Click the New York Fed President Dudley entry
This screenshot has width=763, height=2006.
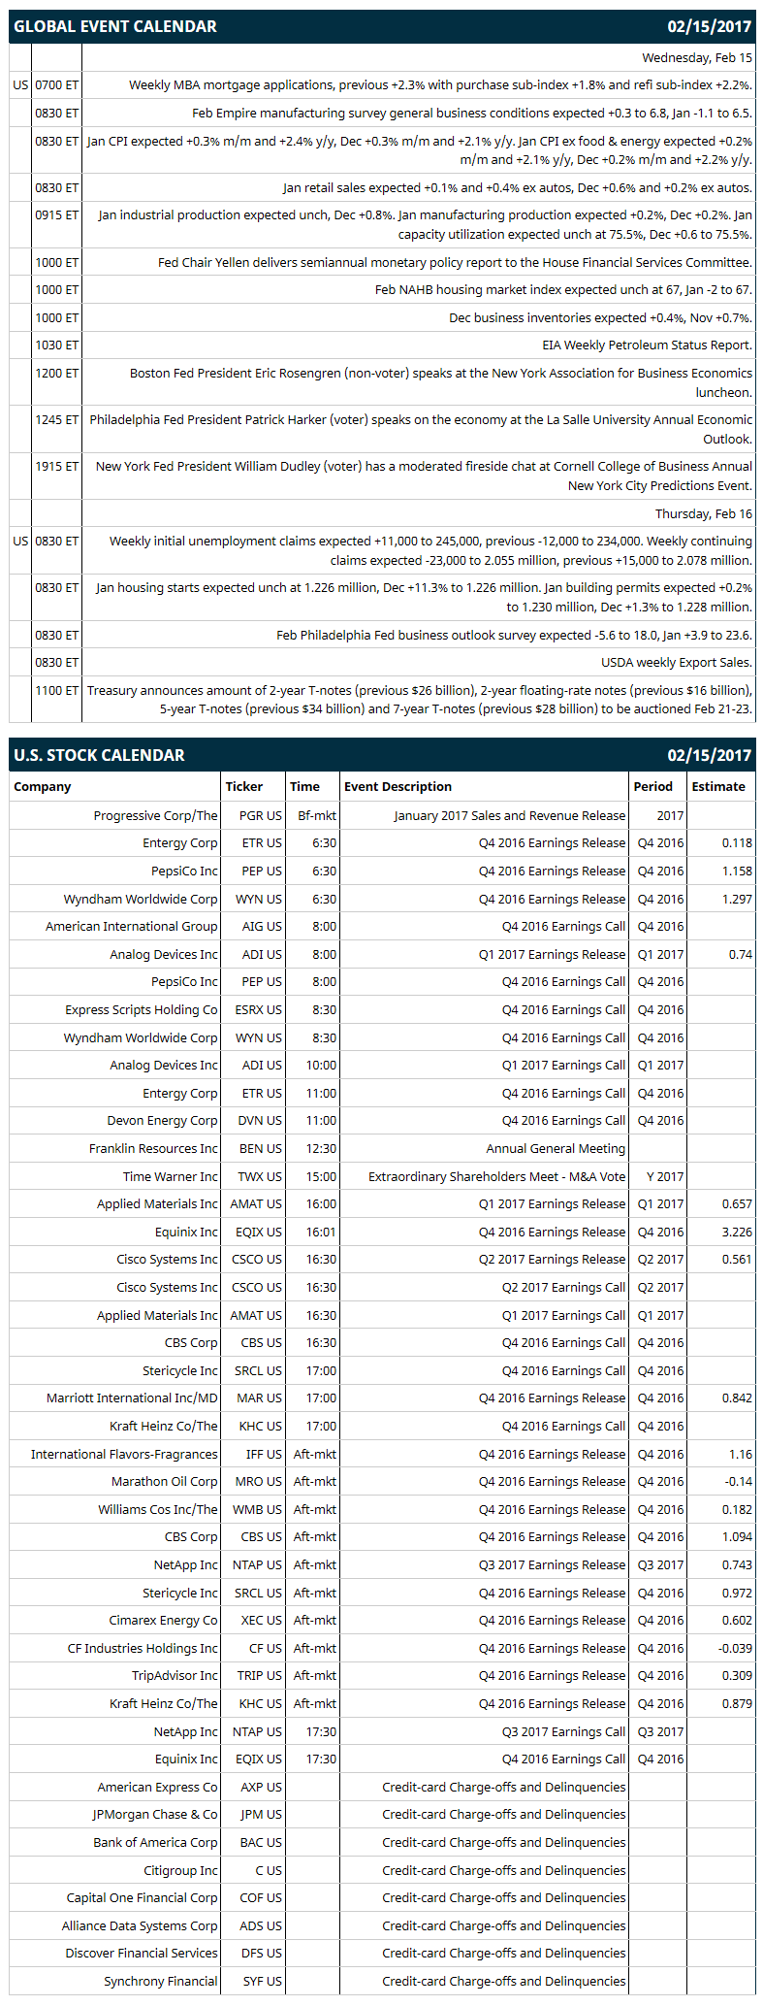coord(424,476)
